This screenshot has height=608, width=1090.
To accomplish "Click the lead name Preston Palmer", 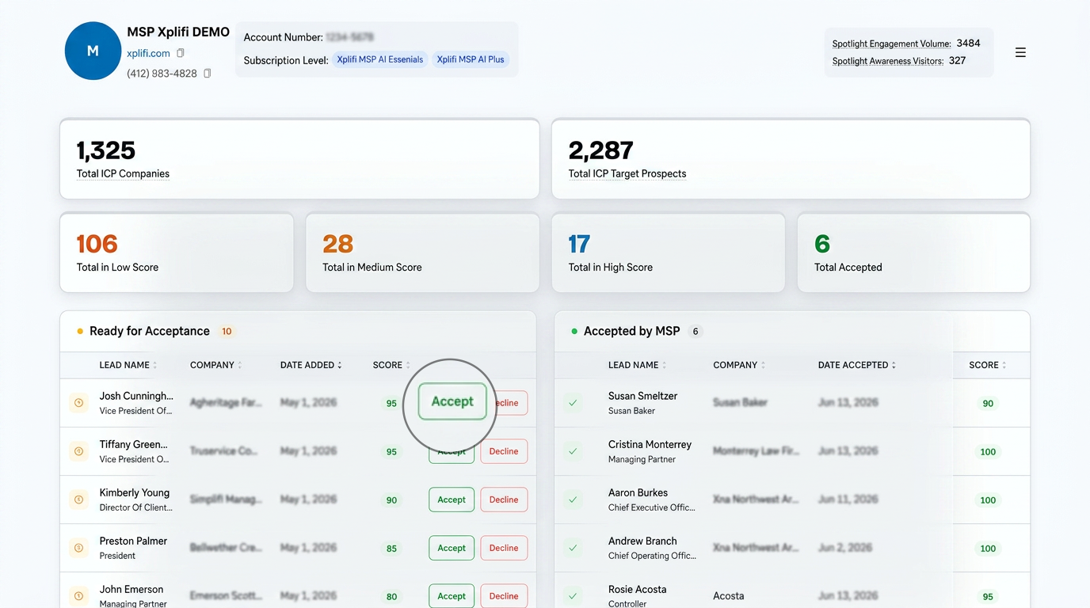I will click(x=133, y=541).
